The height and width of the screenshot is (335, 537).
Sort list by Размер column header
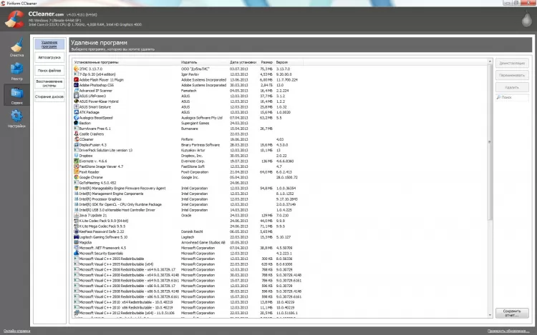pyautogui.click(x=266, y=62)
